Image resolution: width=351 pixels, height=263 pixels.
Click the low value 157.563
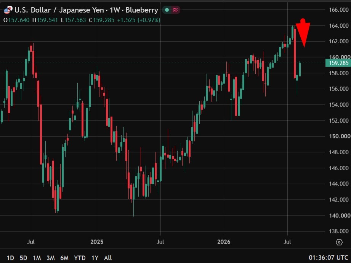coord(75,20)
